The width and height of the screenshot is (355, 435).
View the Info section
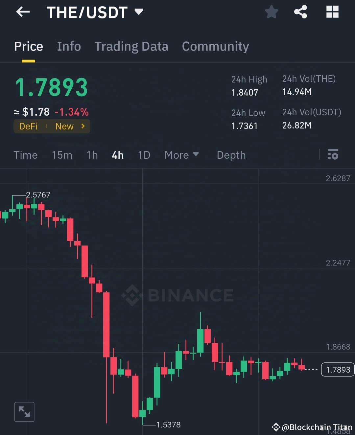69,46
